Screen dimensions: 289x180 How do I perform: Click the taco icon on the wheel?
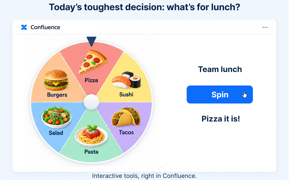[126, 117]
